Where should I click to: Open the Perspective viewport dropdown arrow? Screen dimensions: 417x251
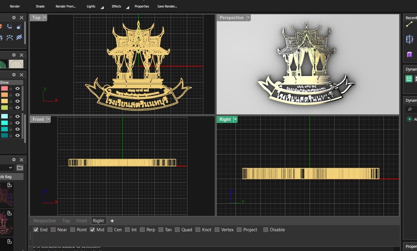(x=249, y=18)
